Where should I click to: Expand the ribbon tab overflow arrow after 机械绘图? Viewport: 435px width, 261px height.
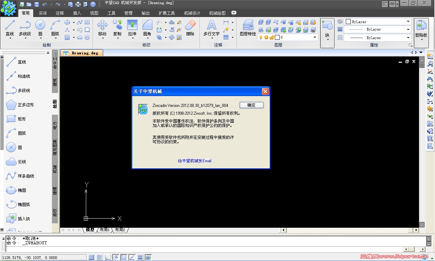pyautogui.click(x=234, y=13)
